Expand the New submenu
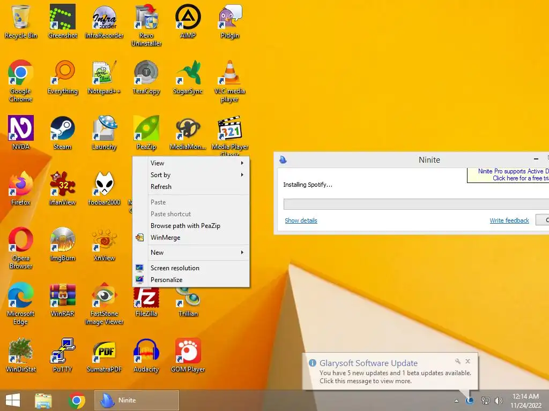Image resolution: width=549 pixels, height=411 pixels. 191,253
